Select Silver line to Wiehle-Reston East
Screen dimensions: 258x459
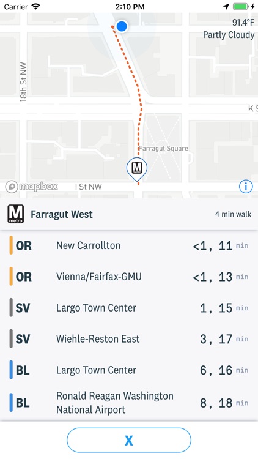tap(129, 339)
